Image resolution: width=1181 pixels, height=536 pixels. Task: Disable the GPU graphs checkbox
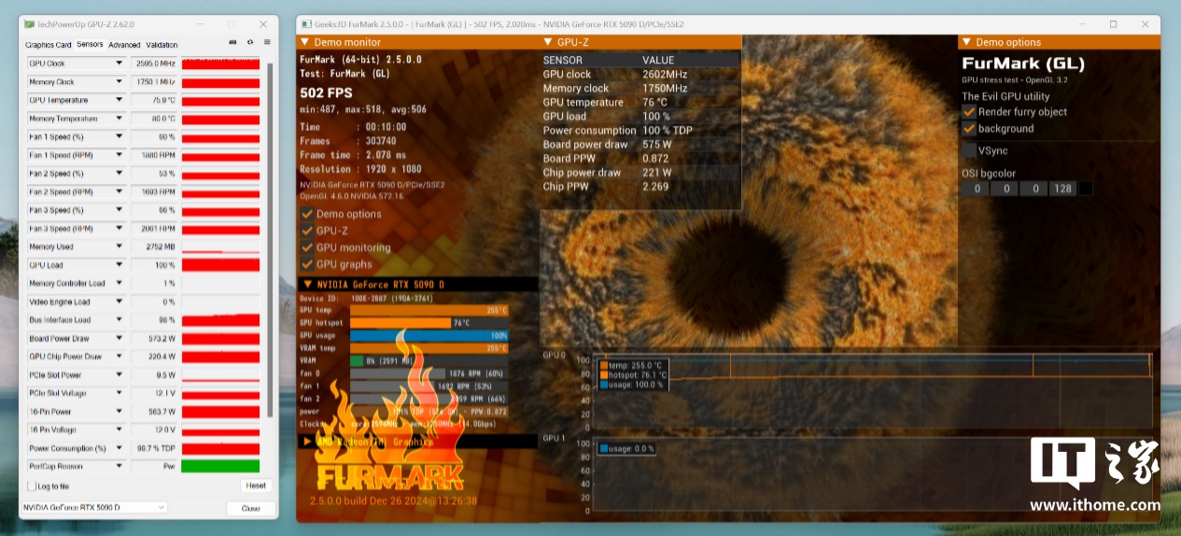306,264
